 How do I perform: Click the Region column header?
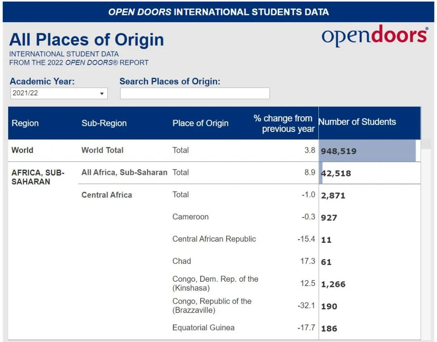[x=25, y=123]
